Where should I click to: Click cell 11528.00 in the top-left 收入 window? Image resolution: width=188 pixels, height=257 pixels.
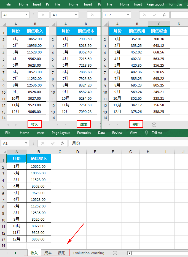[35, 52]
